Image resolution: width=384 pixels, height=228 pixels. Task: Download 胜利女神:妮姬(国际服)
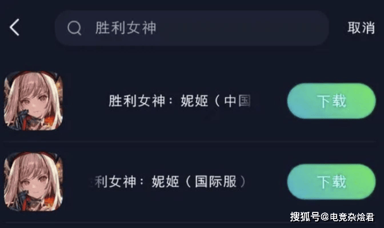tap(331, 182)
